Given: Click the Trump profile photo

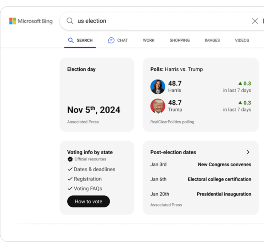Looking at the screenshot, I should [158, 106].
